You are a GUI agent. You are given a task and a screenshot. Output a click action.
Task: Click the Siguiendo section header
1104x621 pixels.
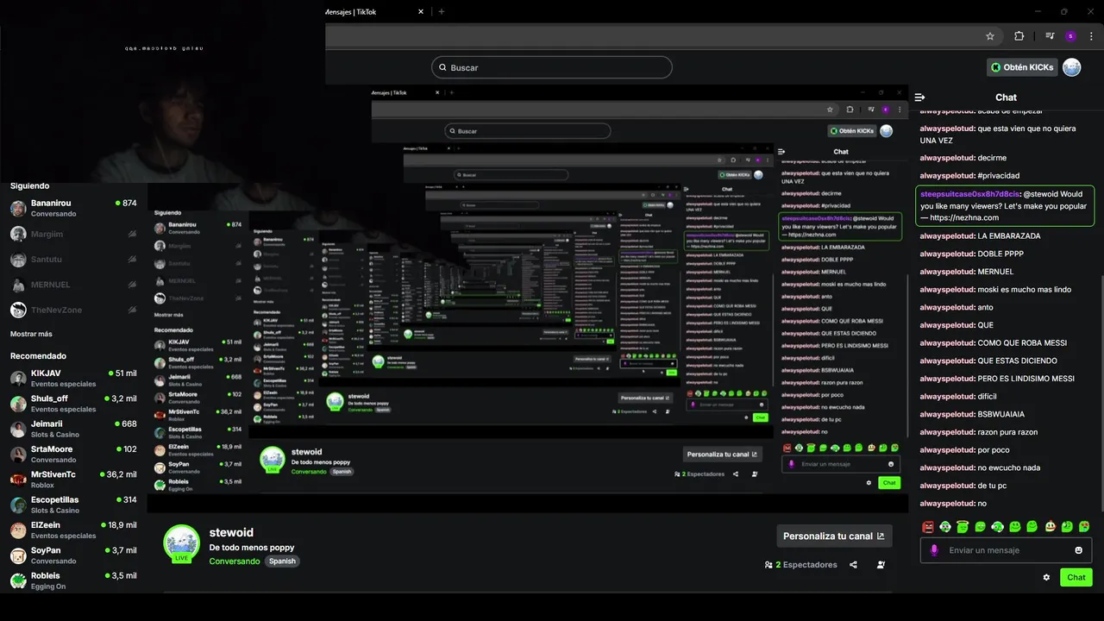pyautogui.click(x=29, y=185)
